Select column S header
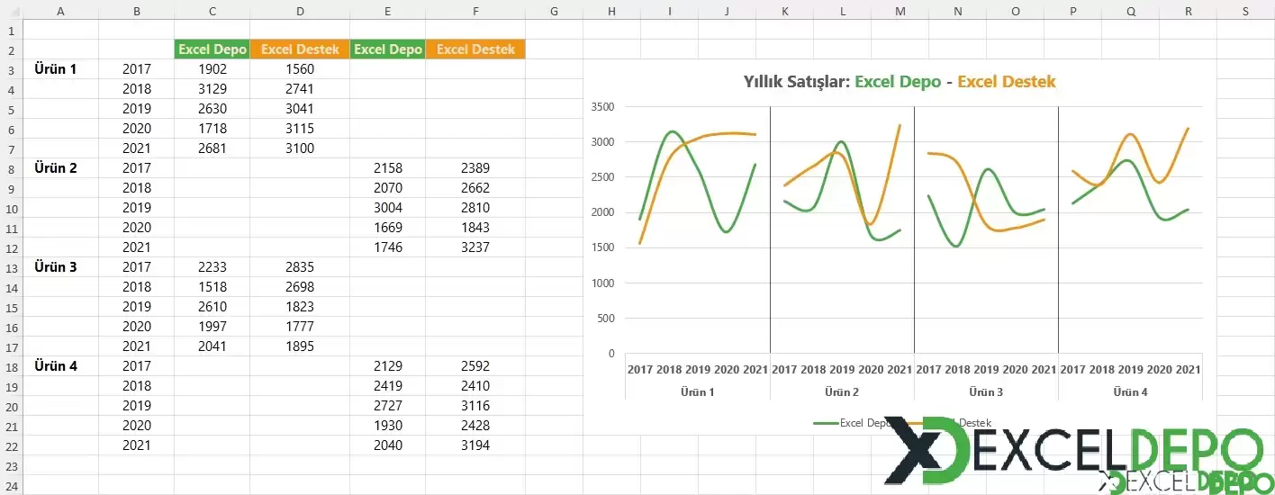Screen dimensions: 1275x495 pos(1245,10)
